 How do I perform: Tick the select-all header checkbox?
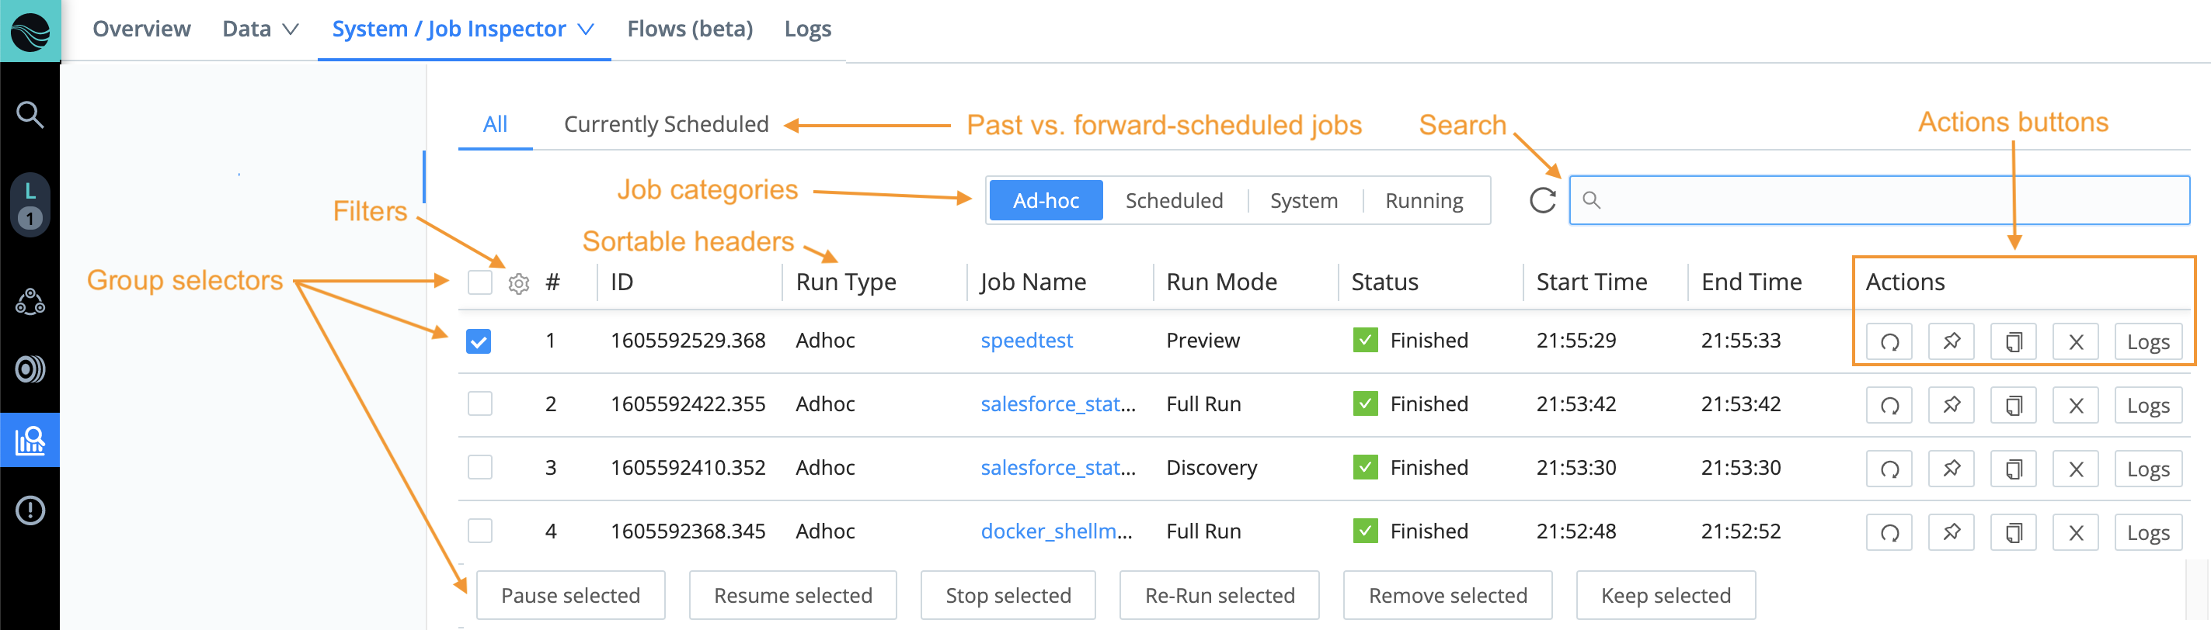[x=480, y=282]
